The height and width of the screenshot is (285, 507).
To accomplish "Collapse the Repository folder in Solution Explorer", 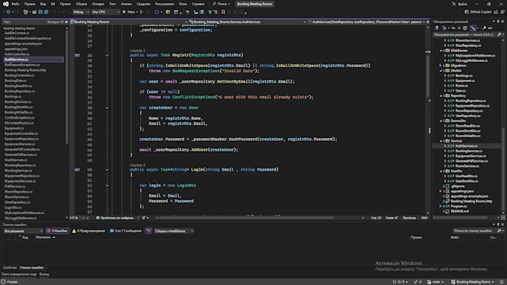I will click(441, 95).
